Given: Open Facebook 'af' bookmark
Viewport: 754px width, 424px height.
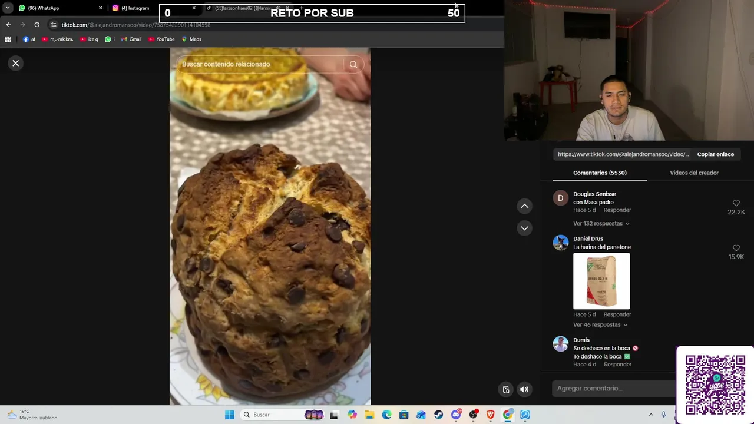Looking at the screenshot, I should pyautogui.click(x=29, y=39).
